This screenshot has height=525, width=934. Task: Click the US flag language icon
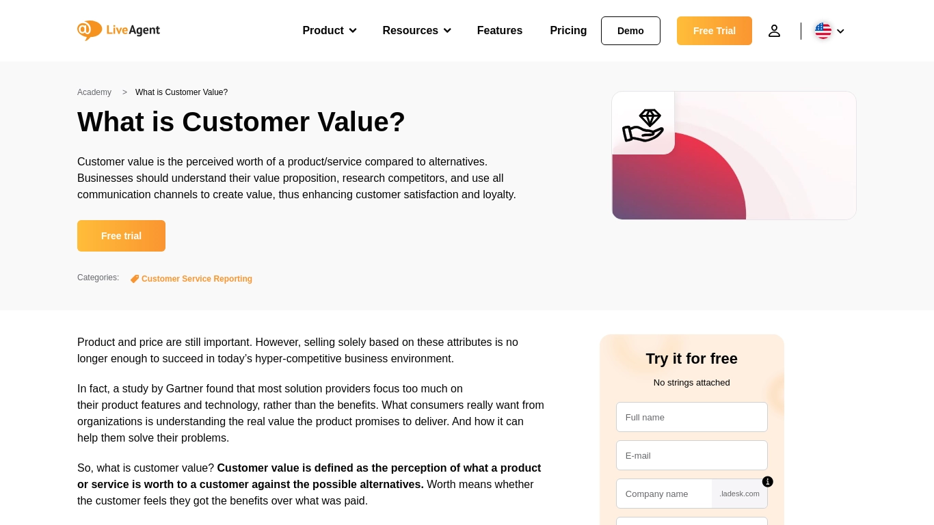tap(823, 31)
